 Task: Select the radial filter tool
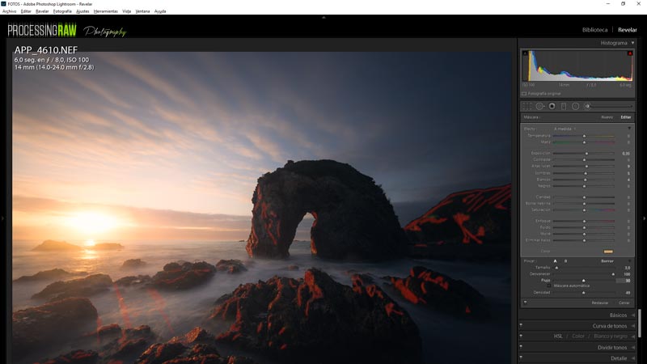(x=576, y=106)
